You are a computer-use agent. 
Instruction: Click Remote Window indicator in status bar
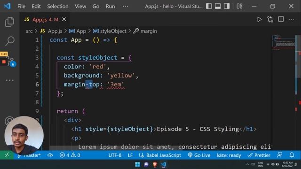[7, 155]
